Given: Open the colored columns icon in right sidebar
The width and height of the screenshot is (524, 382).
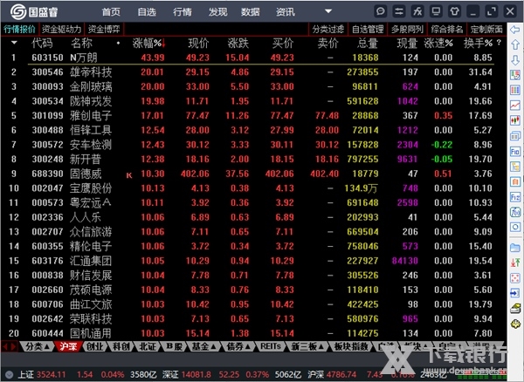Looking at the screenshot, I should click(515, 90).
